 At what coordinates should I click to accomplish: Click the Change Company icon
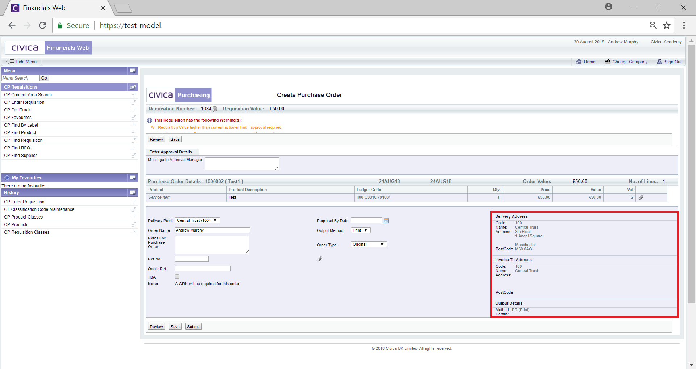(608, 62)
